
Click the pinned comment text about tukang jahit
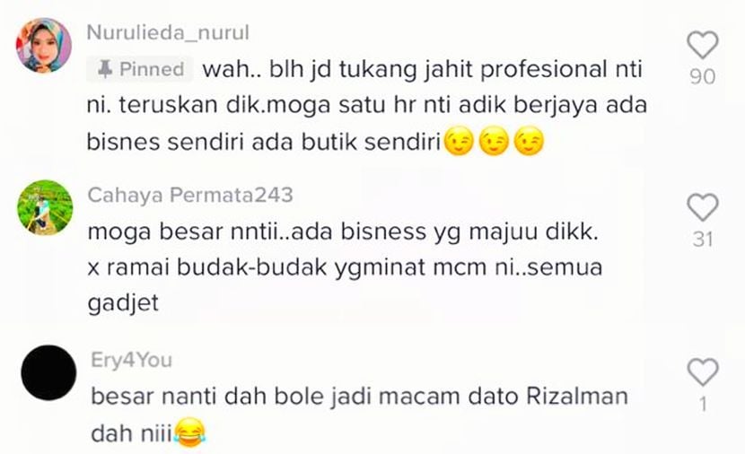[x=367, y=106]
